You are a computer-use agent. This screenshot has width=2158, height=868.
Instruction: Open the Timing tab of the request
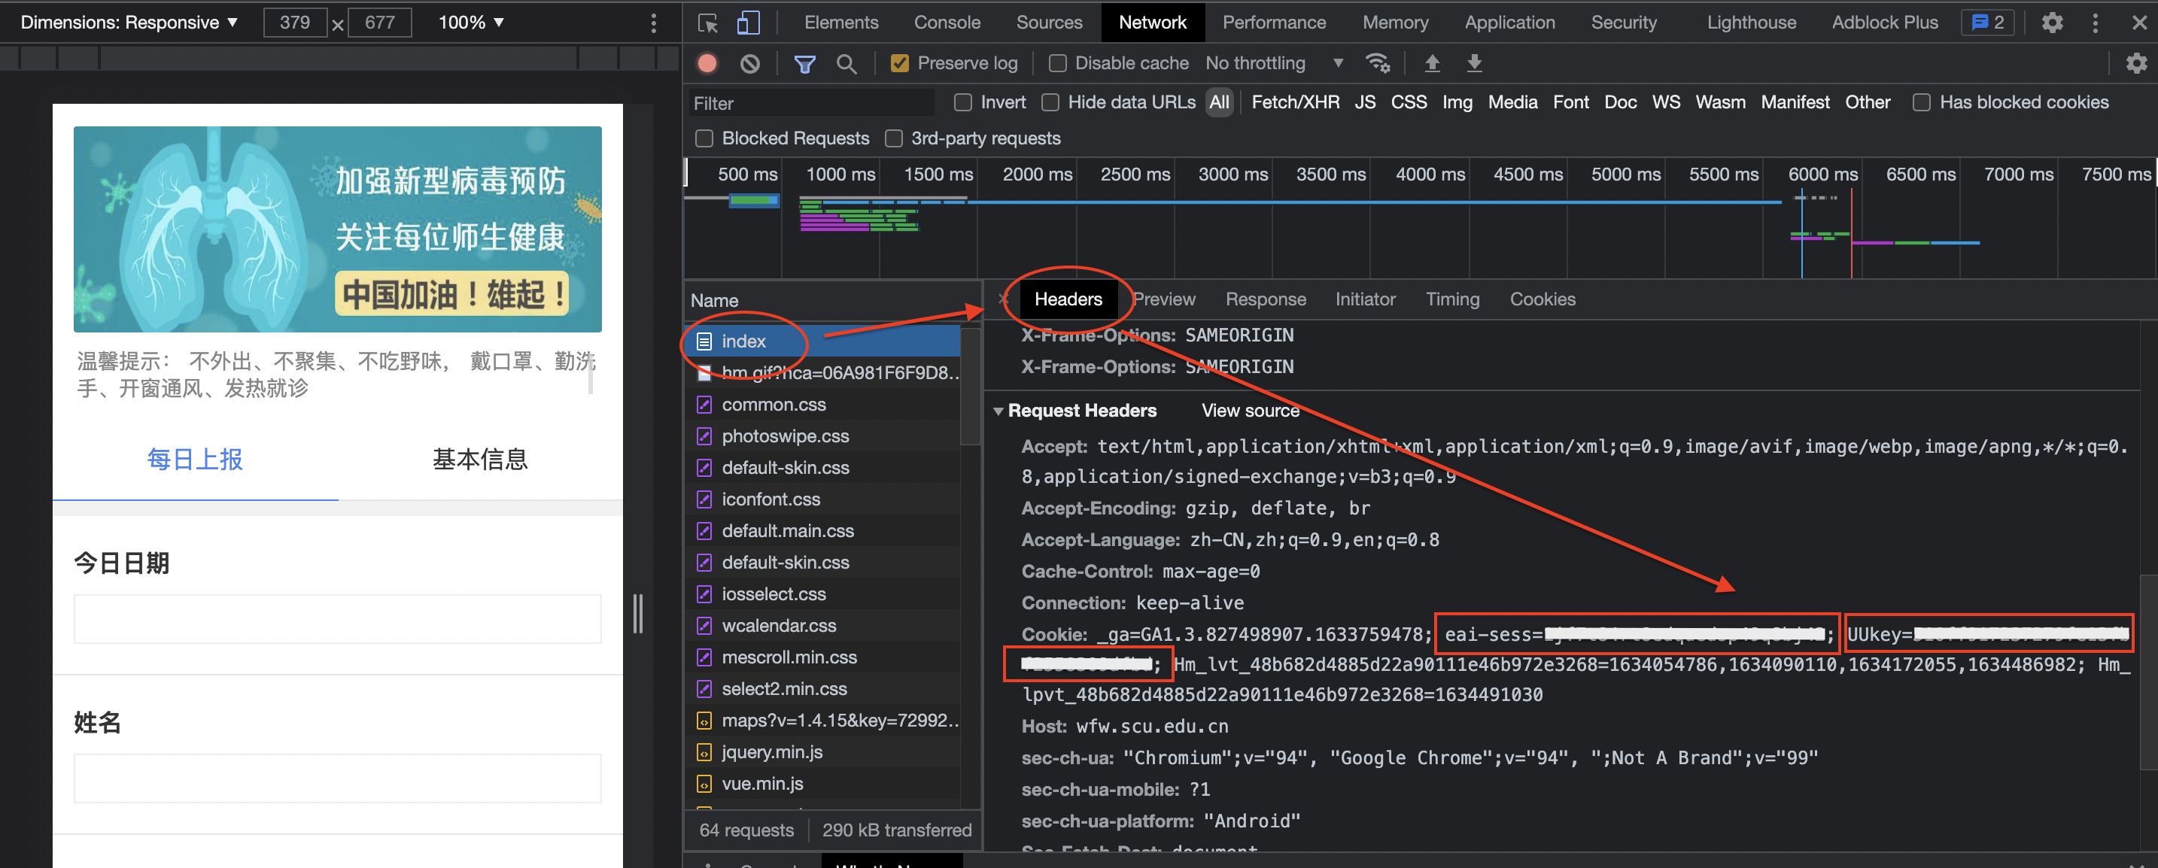pos(1451,299)
